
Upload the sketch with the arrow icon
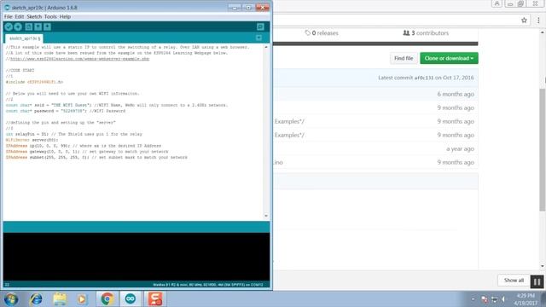point(18,26)
